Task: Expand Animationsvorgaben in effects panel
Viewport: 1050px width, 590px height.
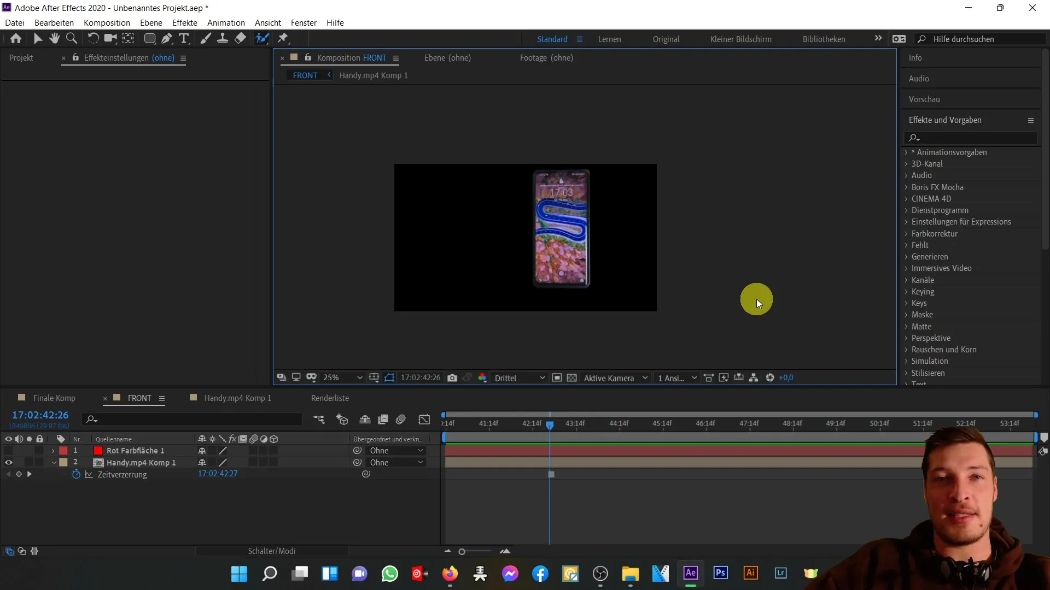Action: click(x=907, y=152)
